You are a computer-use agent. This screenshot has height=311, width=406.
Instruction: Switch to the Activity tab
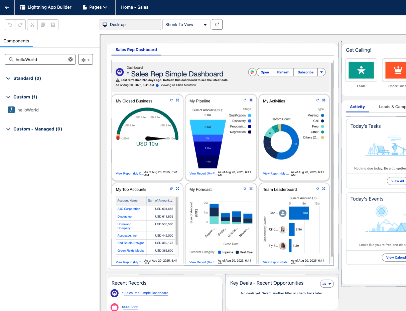click(x=357, y=107)
